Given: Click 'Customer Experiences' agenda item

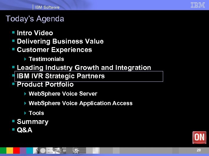Looking at the screenshot, I should (54, 50).
